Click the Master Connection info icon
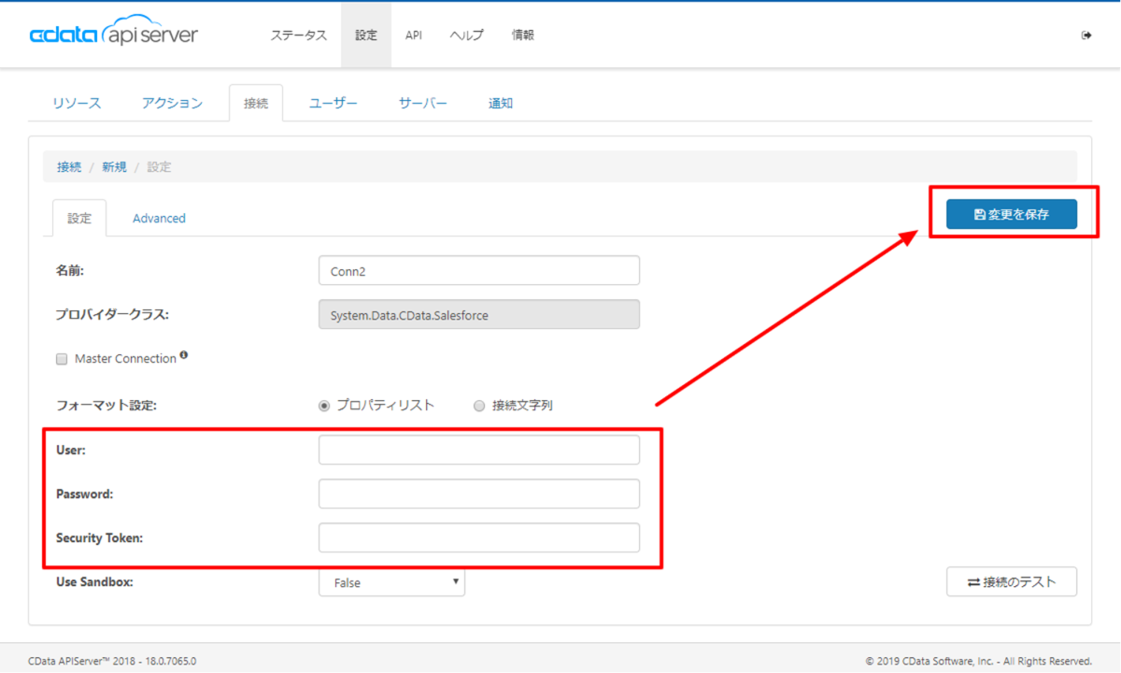Screen dimensions: 1121x673 (184, 355)
